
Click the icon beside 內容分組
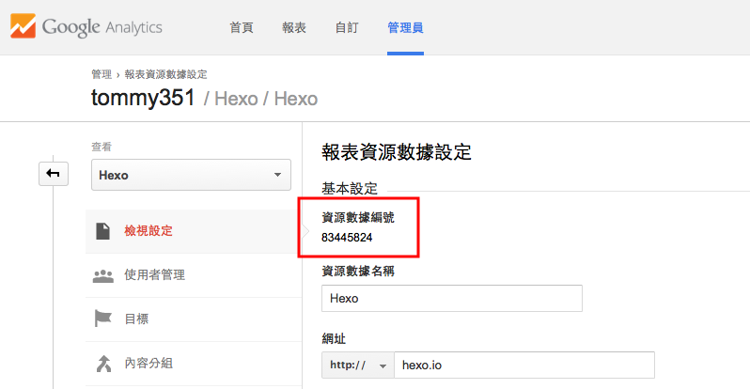click(x=102, y=364)
